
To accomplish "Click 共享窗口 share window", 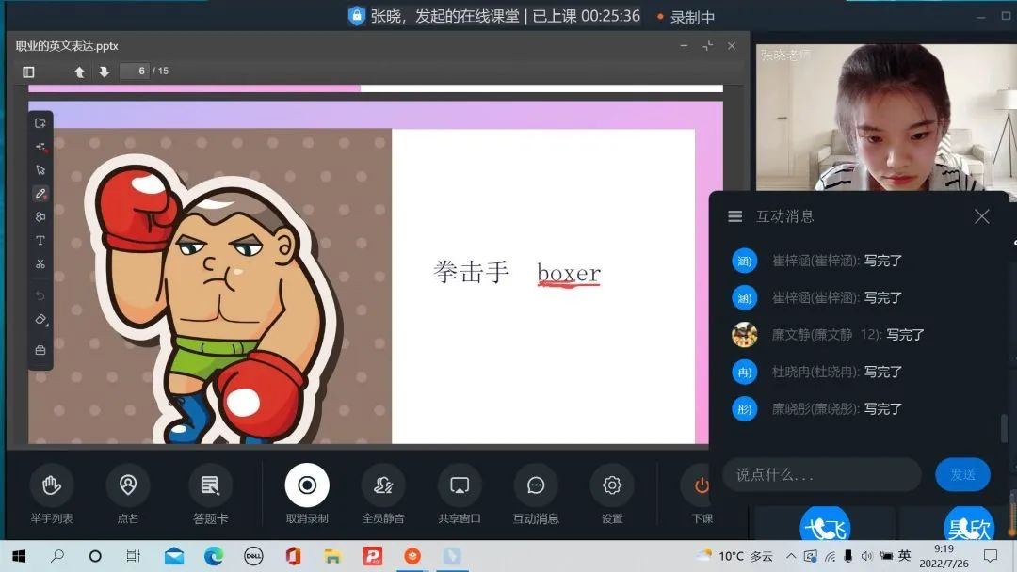I will (460, 486).
